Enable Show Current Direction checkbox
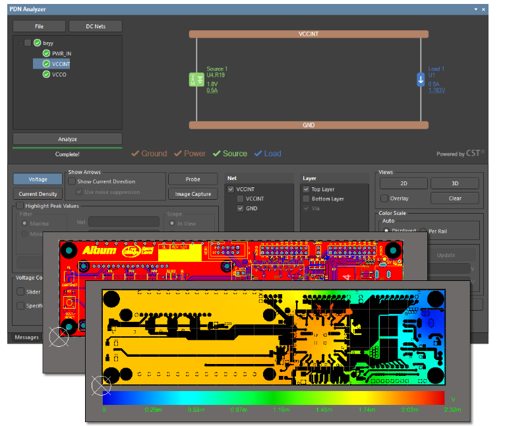Screen dimensions: 505x426 pyautogui.click(x=72, y=181)
